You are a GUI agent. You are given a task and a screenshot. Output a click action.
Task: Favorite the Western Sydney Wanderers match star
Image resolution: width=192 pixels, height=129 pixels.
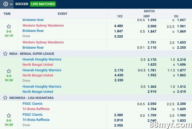click(x=9, y=27)
